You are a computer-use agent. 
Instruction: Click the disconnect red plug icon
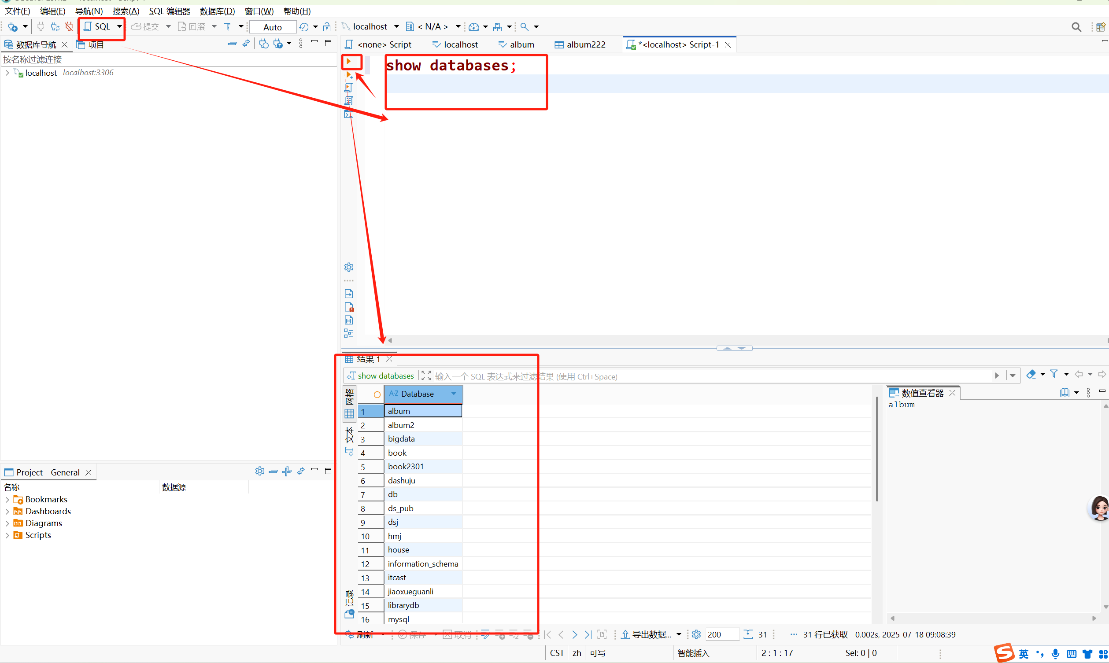(69, 27)
